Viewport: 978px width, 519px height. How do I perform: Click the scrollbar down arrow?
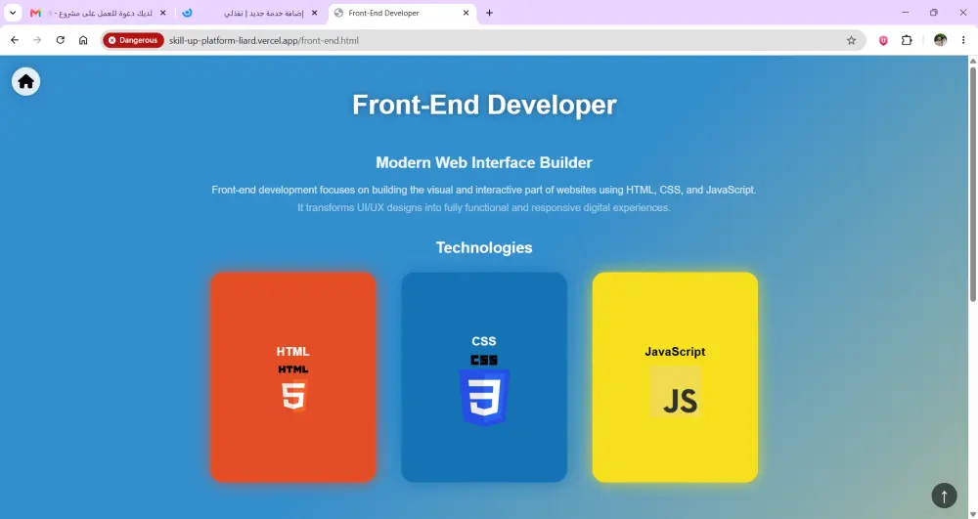(972, 514)
